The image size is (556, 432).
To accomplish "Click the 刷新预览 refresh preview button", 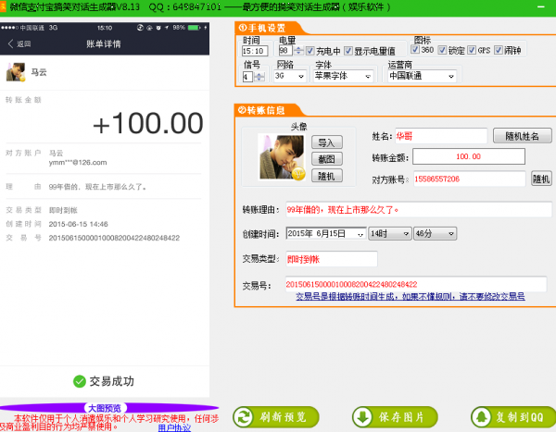I will click(x=276, y=417).
